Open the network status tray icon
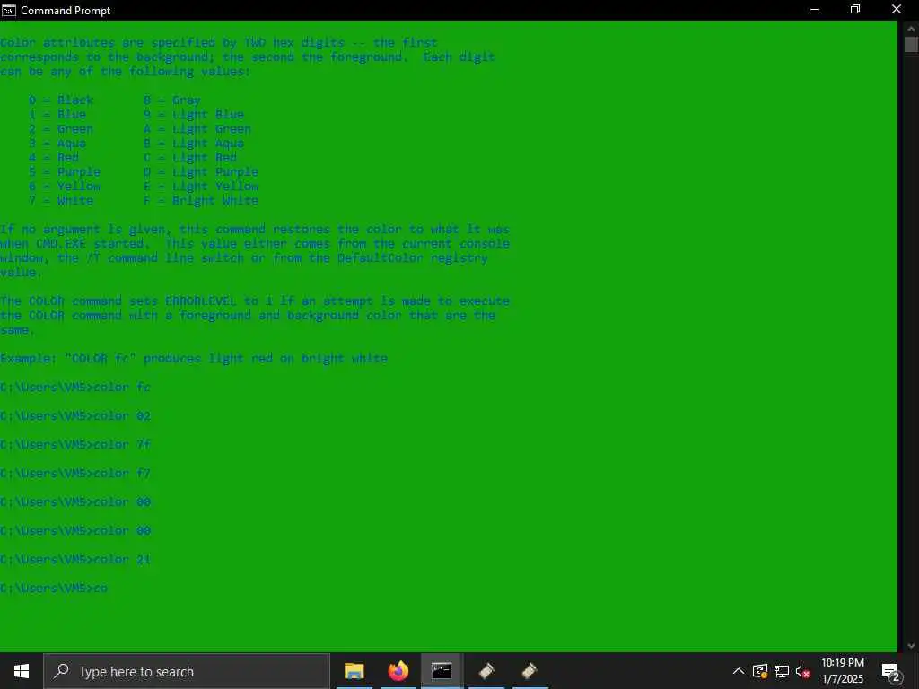Viewport: 919px width, 689px height. click(x=782, y=671)
